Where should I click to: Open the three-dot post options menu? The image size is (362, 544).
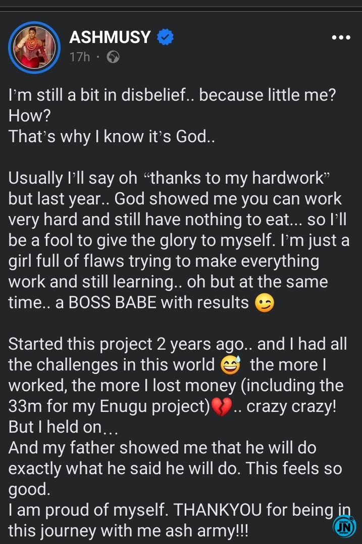point(341,37)
